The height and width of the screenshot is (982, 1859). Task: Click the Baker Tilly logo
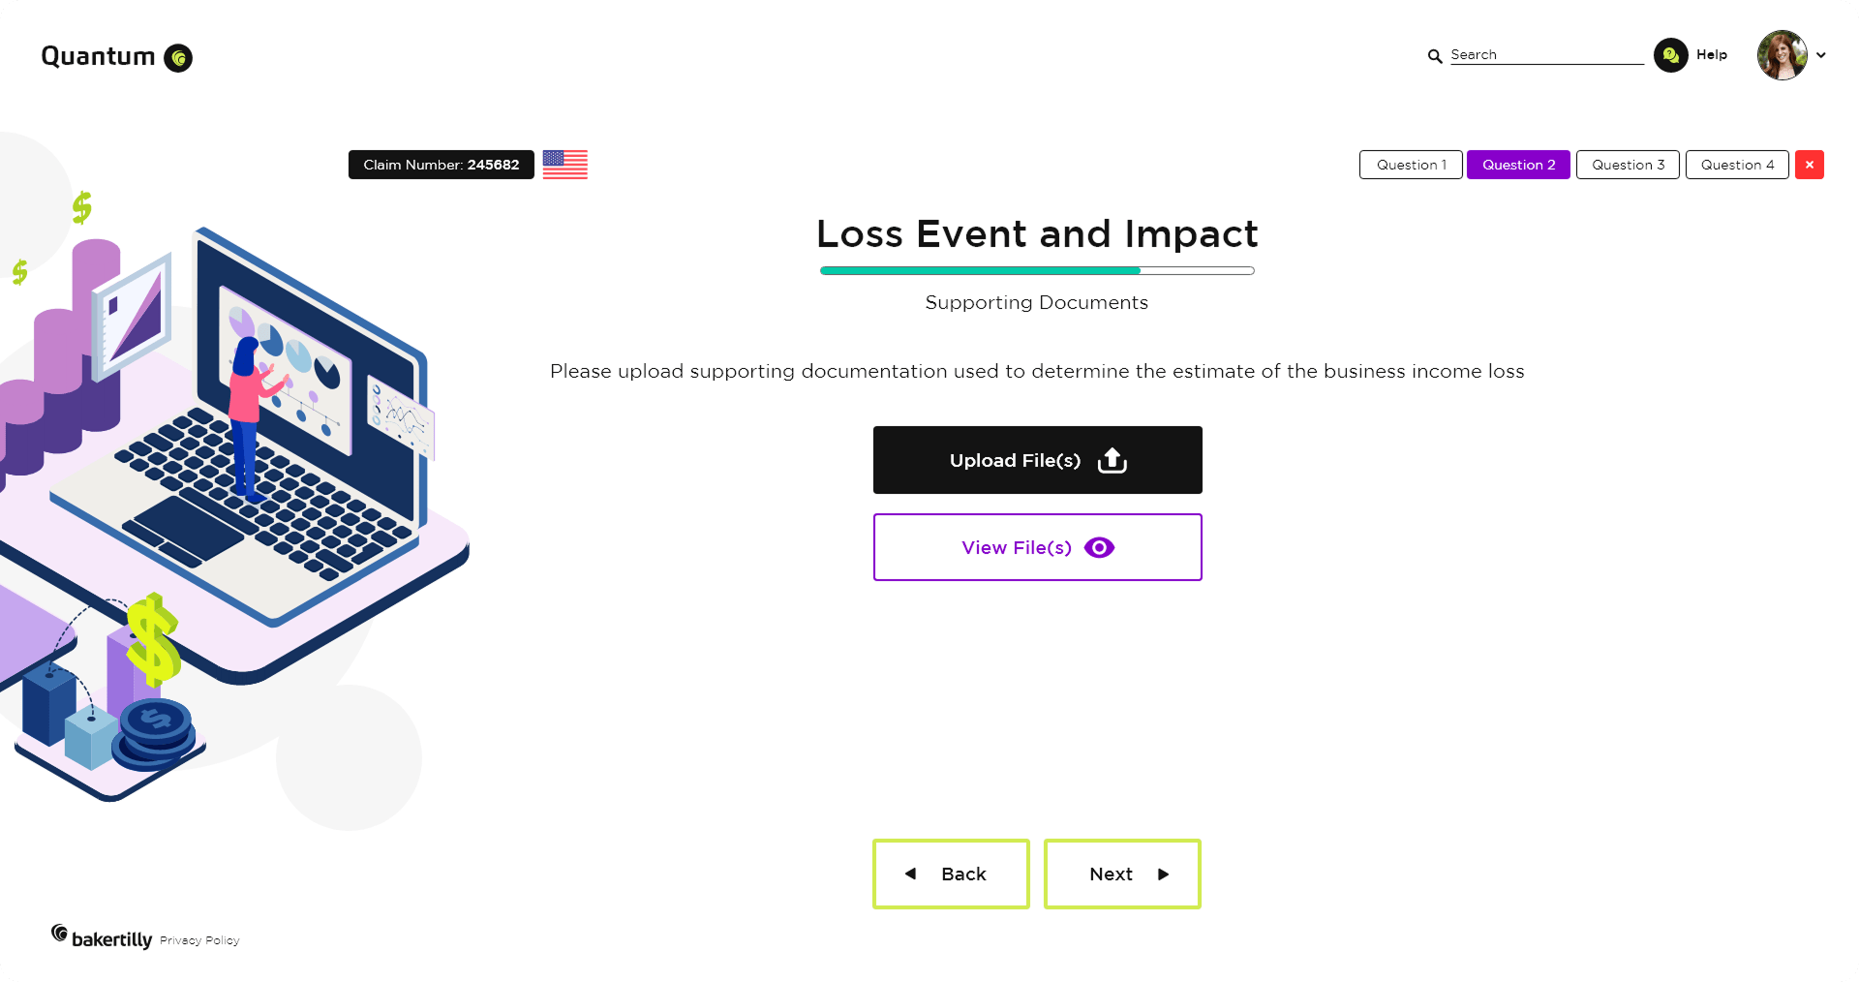click(102, 936)
